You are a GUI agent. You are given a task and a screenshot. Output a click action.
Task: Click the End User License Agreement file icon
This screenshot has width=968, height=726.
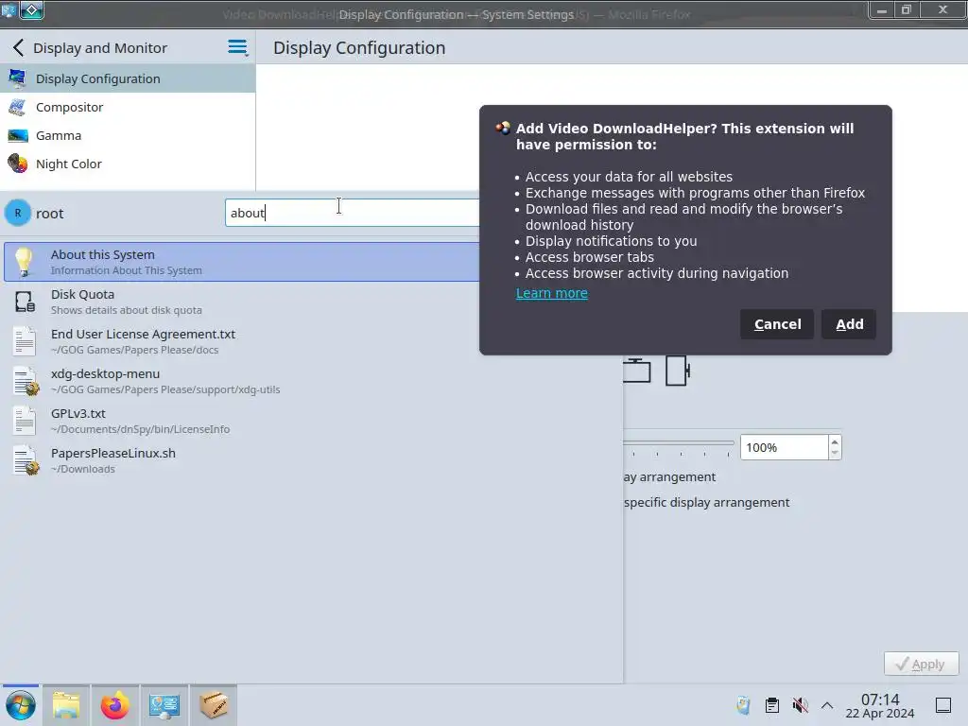(25, 341)
